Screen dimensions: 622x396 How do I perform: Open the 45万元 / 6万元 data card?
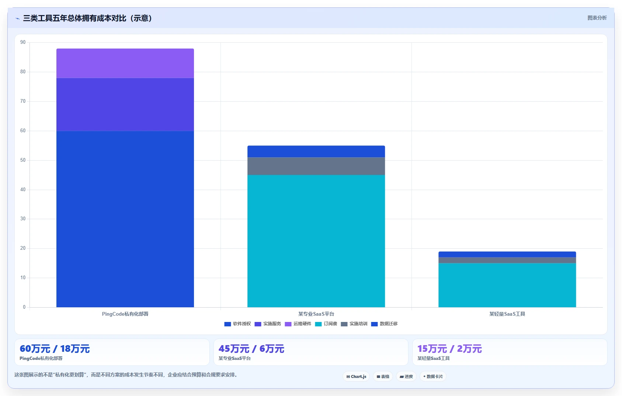(x=311, y=352)
